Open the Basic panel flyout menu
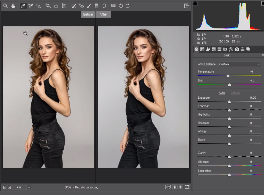Image resolution: width=264 pixels, height=195 pixels. pyautogui.click(x=263, y=55)
